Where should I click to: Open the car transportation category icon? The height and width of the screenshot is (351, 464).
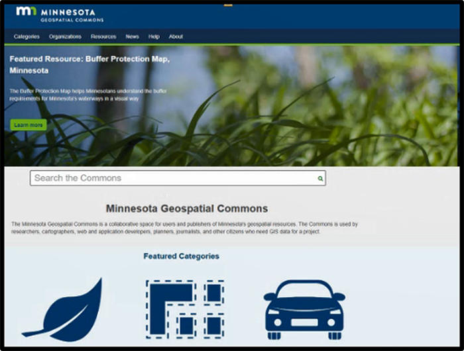[304, 309]
